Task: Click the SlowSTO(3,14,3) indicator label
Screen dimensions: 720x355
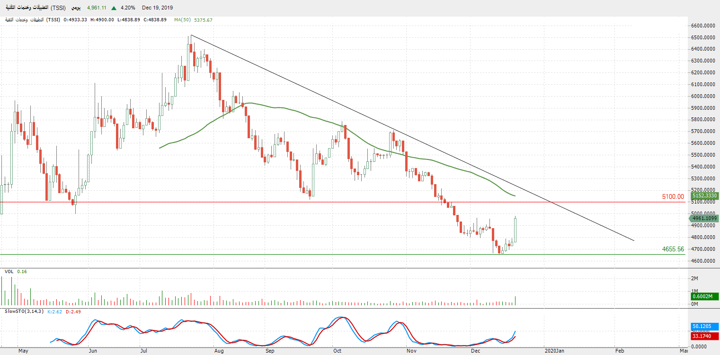Action: tap(24, 311)
